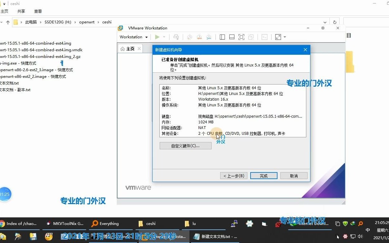Click the console view toolbar icon

pos(265,37)
